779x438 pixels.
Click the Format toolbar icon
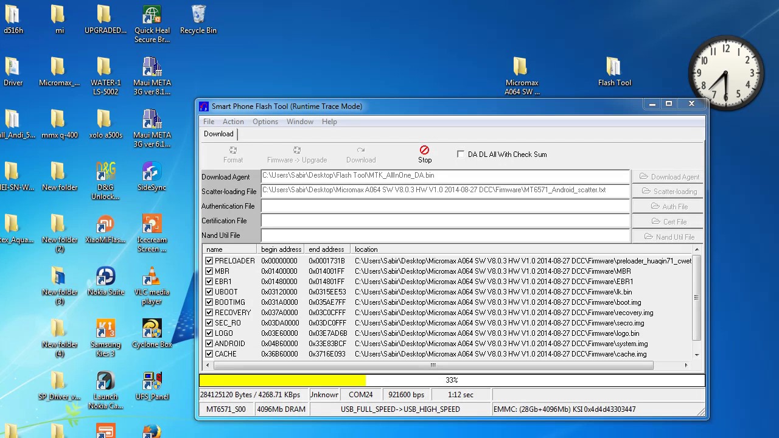pyautogui.click(x=233, y=155)
